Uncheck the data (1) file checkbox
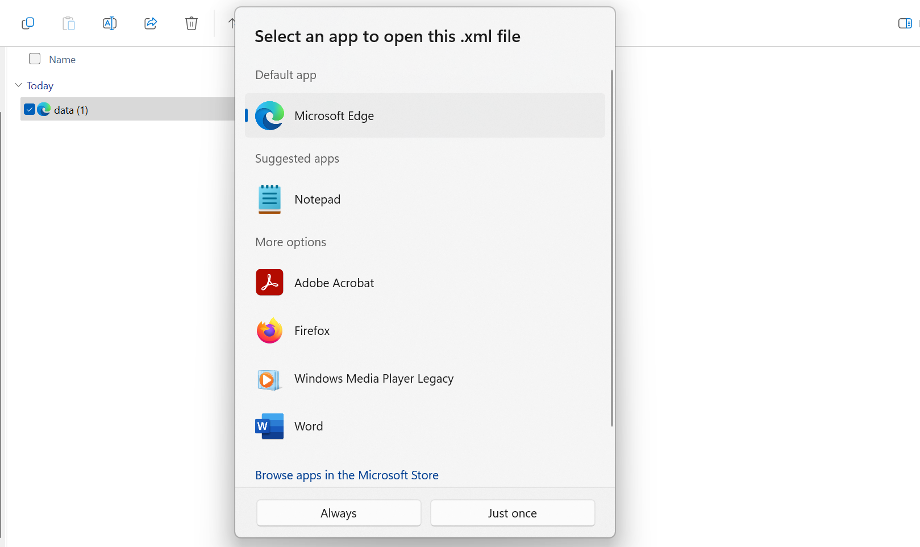Screen dimensions: 920x547 click(30, 110)
